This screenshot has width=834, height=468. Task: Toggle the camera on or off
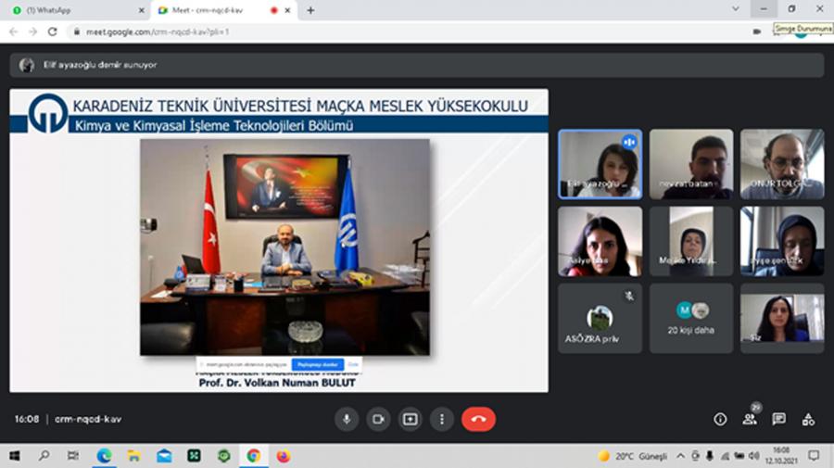pos(378,419)
